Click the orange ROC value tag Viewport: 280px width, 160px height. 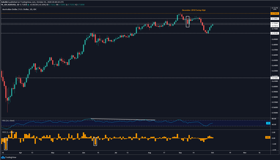(x=268, y=137)
